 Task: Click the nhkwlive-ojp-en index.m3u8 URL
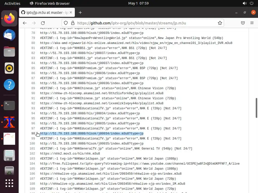(x=111, y=174)
